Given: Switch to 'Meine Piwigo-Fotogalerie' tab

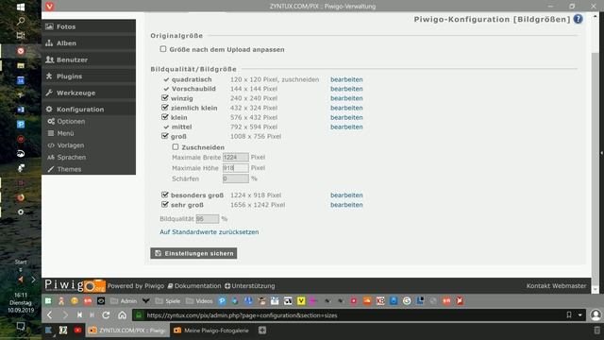Looking at the screenshot, I should (x=211, y=330).
